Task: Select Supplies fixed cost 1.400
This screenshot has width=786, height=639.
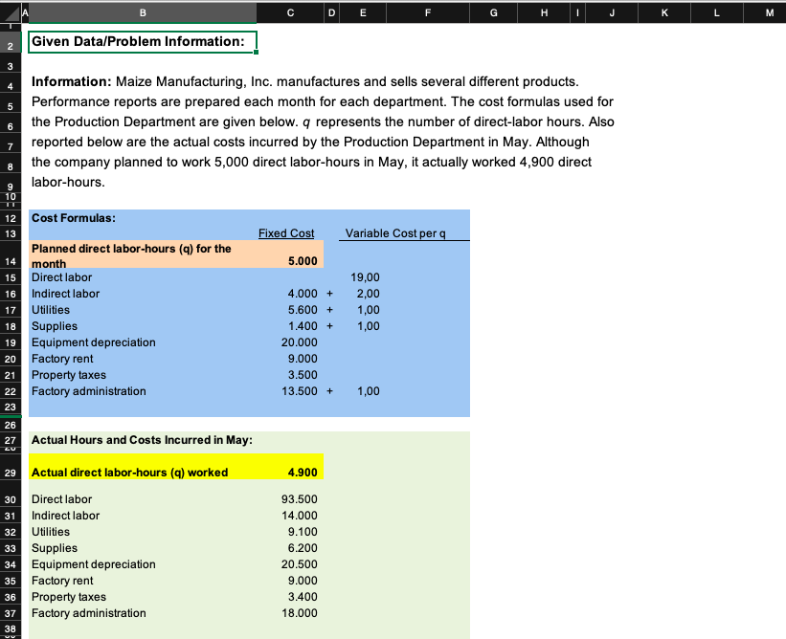Action: pyautogui.click(x=303, y=326)
